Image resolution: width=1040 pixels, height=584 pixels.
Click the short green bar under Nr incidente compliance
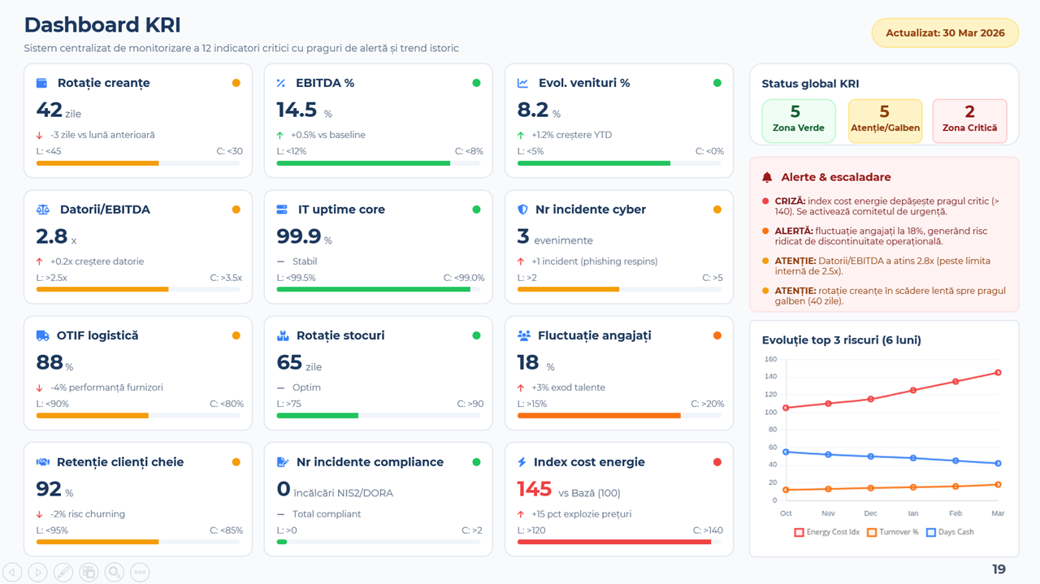click(282, 542)
